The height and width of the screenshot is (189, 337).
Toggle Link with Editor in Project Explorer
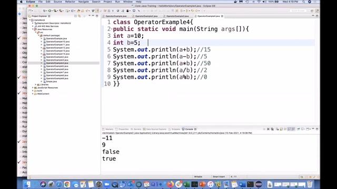80,16
